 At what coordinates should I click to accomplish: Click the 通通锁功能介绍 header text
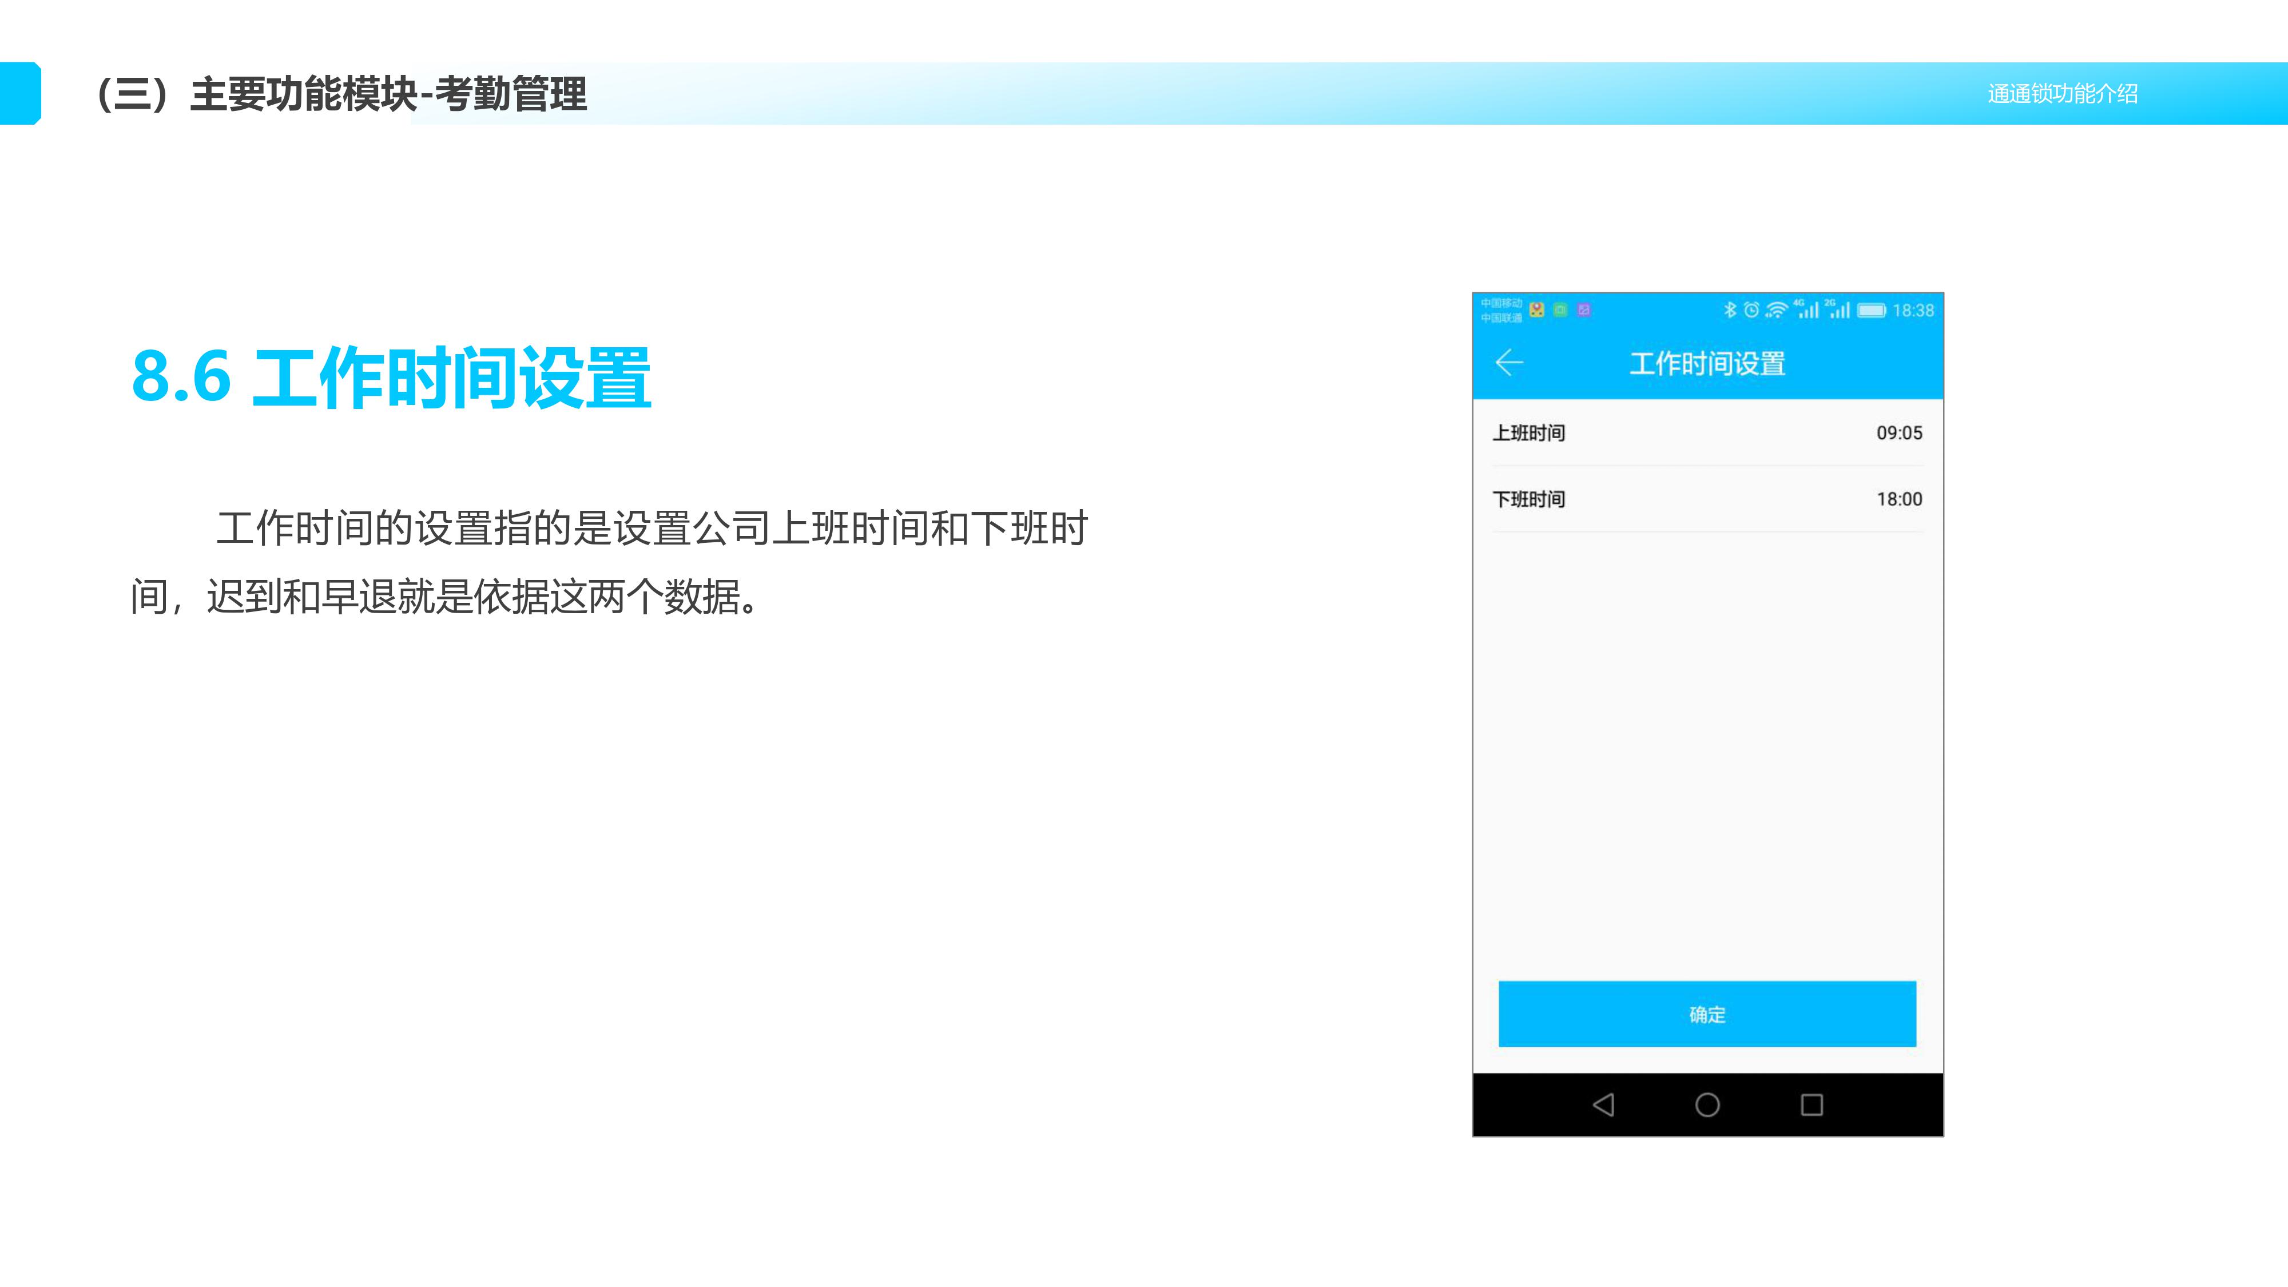pos(2061,93)
